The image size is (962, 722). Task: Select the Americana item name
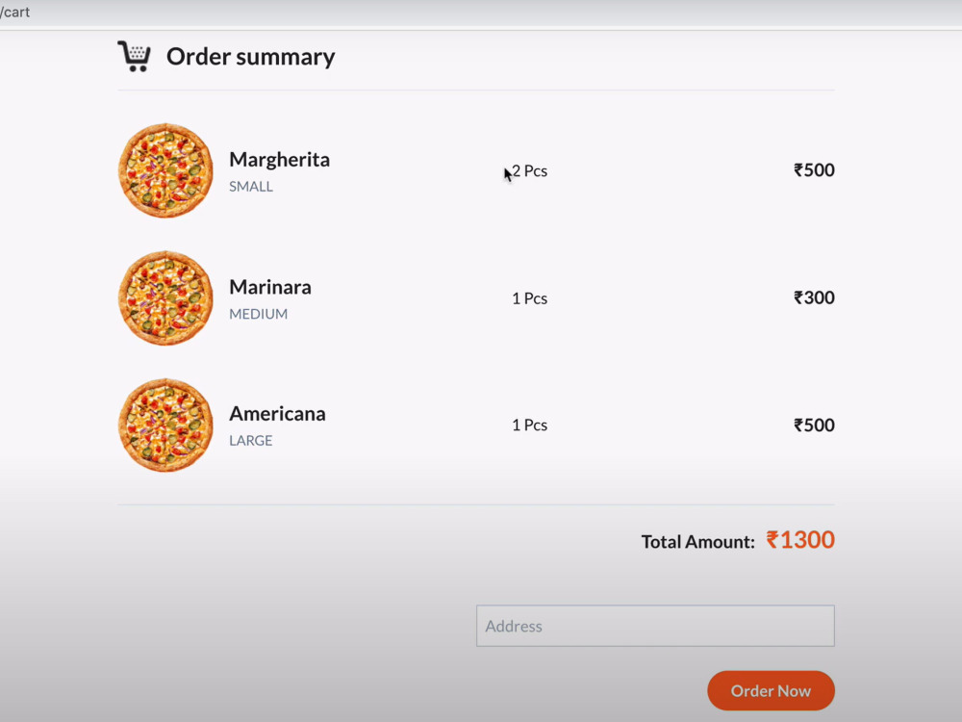(x=277, y=414)
